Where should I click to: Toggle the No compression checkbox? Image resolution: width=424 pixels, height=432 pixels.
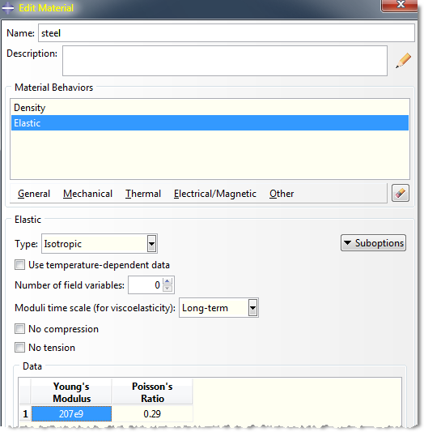pos(19,329)
